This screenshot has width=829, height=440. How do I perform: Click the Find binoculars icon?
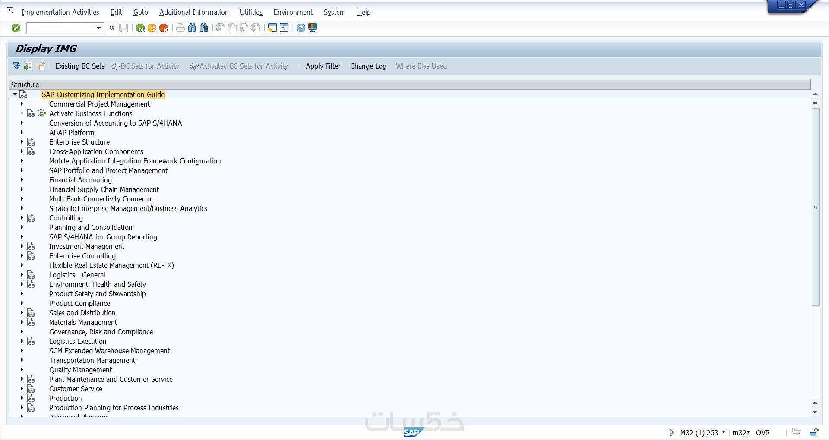(192, 28)
